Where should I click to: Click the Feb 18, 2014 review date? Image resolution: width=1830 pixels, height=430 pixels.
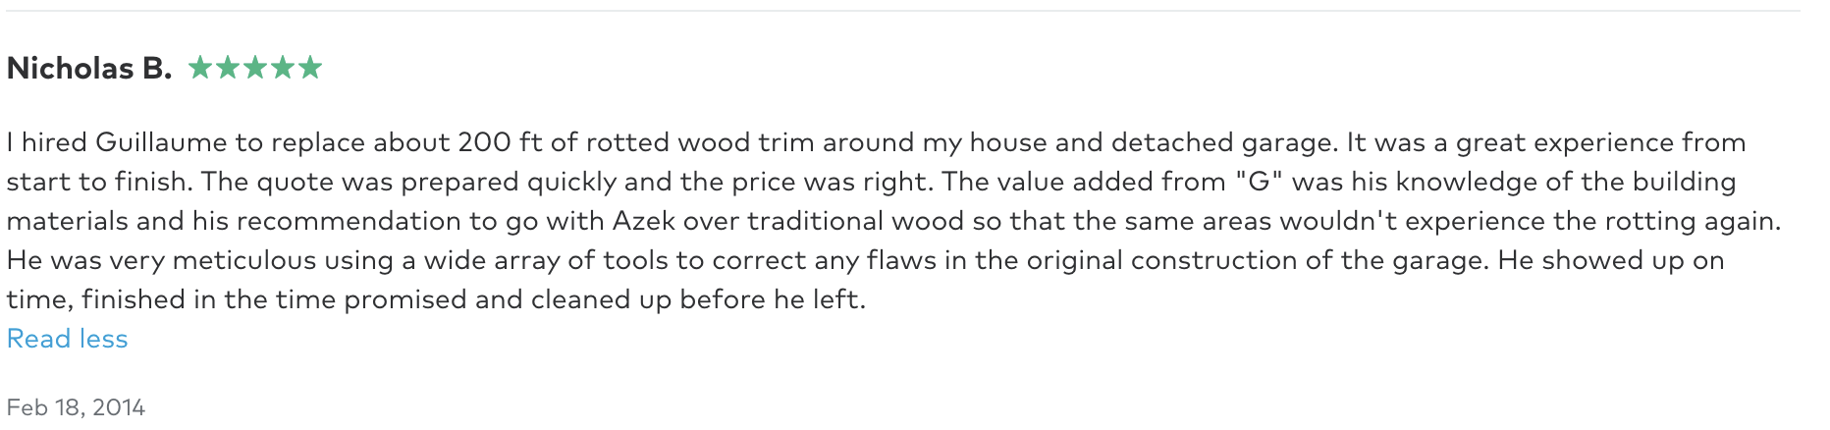[x=76, y=407]
